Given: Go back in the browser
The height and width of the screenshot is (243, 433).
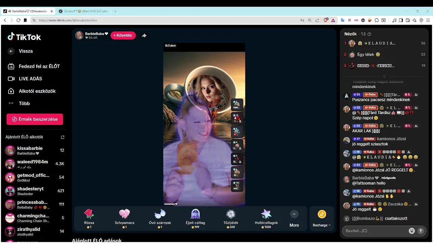Looking at the screenshot, I should (x=5, y=20).
